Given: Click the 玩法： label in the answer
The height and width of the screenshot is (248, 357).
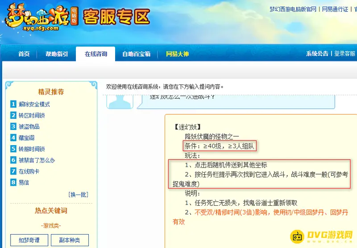Looking at the screenshot, I should pyautogui.click(x=192, y=155).
